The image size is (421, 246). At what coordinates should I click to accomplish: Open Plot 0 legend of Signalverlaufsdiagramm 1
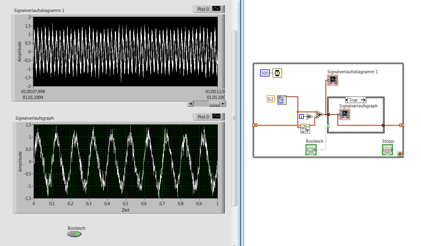(x=209, y=9)
